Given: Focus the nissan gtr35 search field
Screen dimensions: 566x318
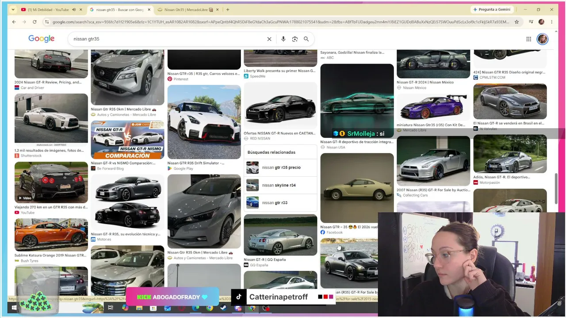Looking at the screenshot, I should (x=168, y=39).
